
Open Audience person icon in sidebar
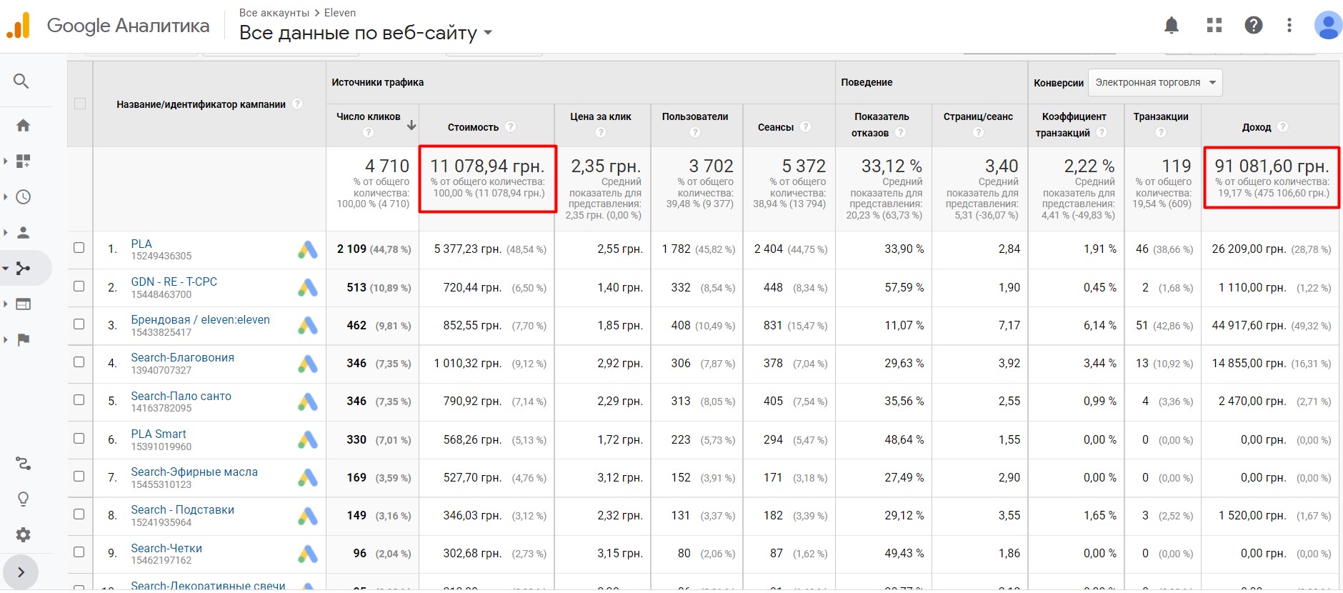23,233
